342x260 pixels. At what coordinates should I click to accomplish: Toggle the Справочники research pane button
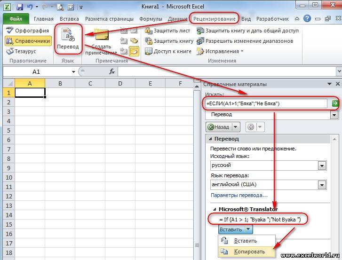tap(28, 41)
